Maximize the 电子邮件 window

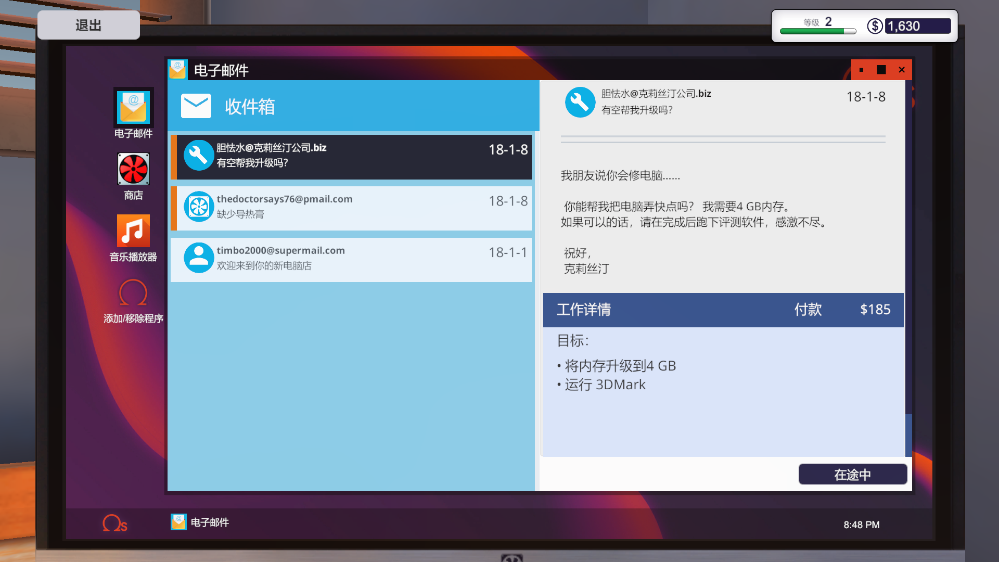point(881,70)
